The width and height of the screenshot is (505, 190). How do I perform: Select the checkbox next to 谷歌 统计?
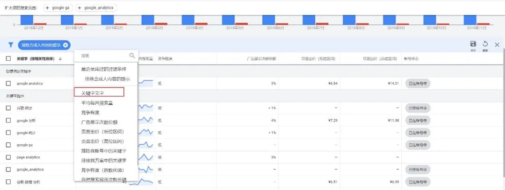coord(8,108)
